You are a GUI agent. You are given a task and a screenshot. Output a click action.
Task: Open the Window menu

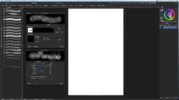(x=32, y=1)
